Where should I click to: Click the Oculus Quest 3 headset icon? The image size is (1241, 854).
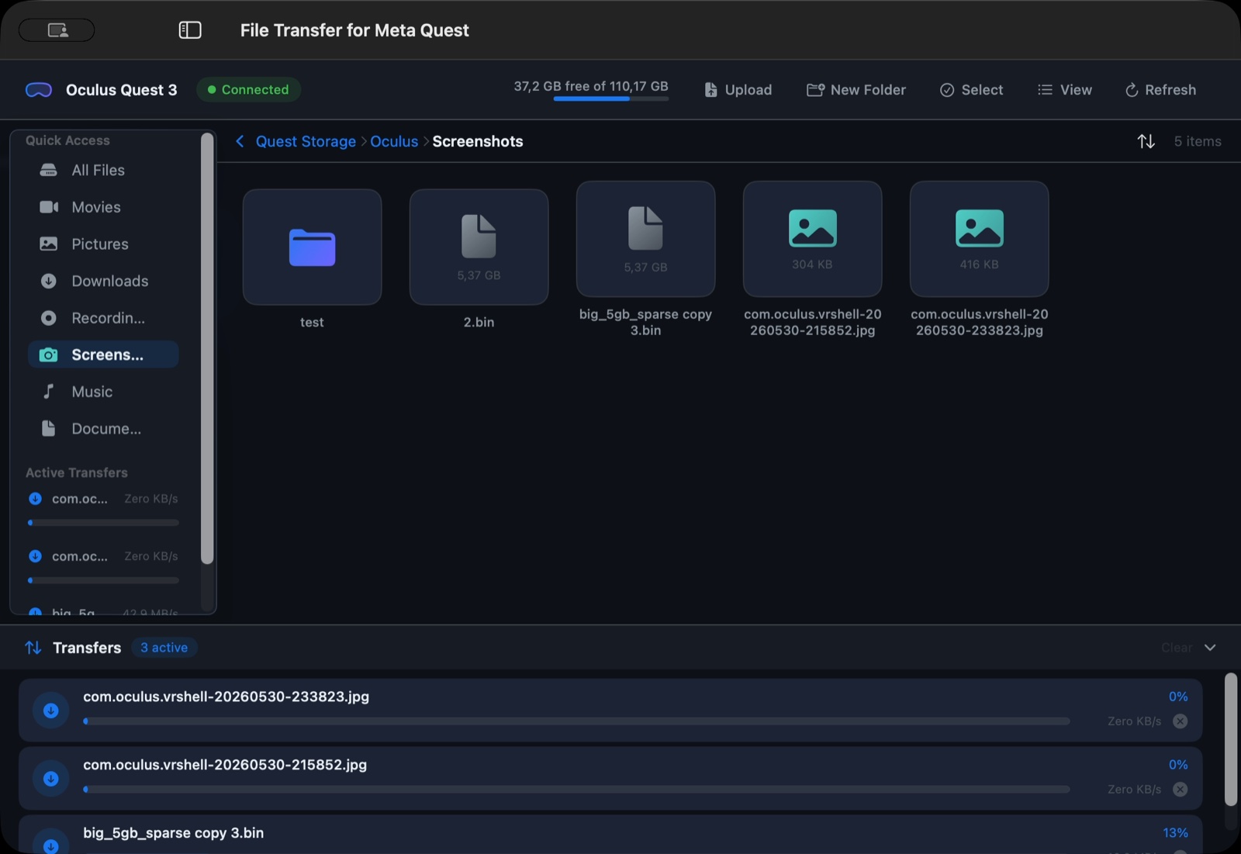39,90
